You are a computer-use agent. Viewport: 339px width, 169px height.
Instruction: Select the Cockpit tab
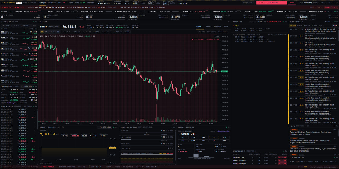coord(42,3)
